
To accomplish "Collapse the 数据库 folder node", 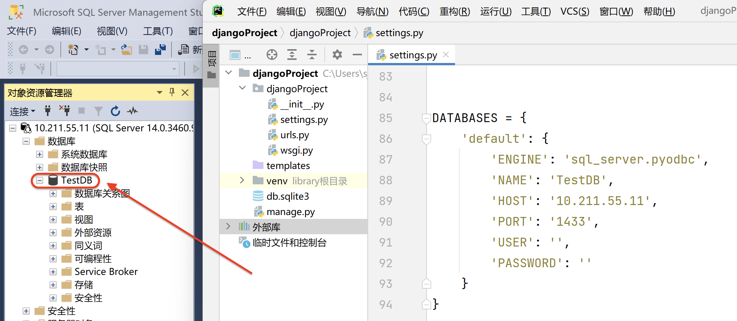I will (26, 141).
